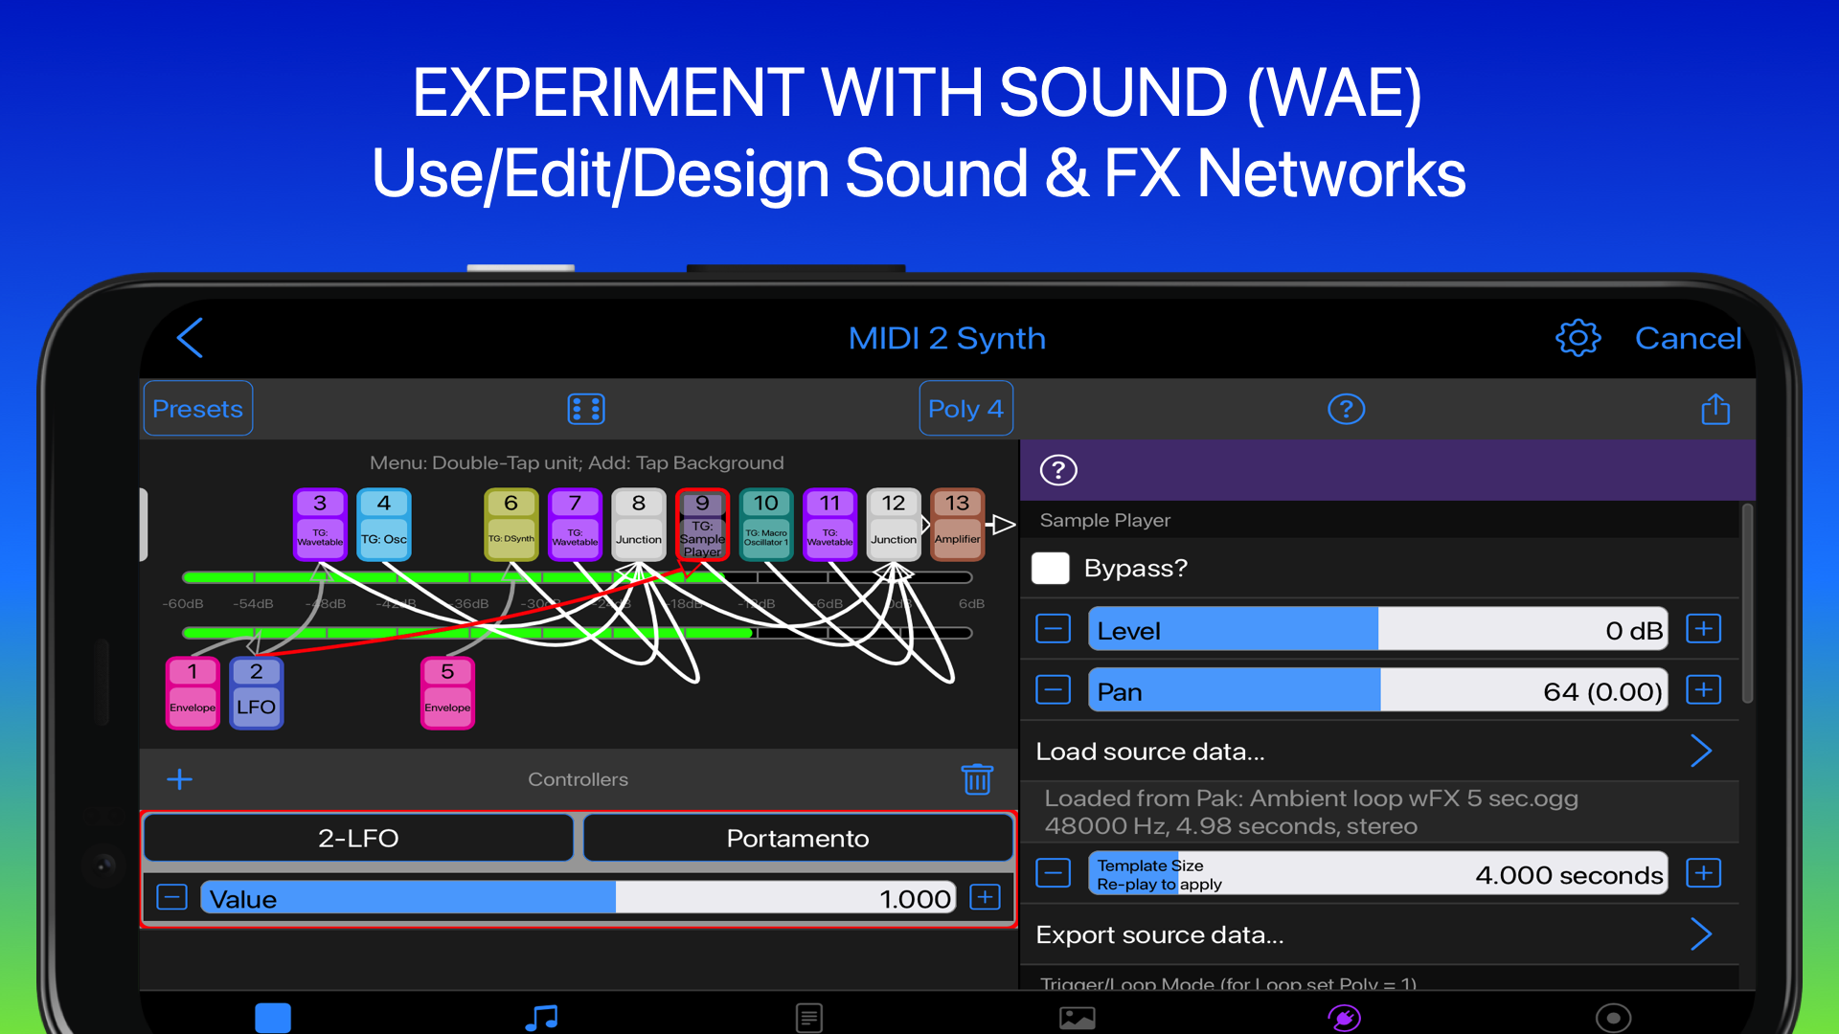The height and width of the screenshot is (1034, 1839).
Task: Tap Cancel to dismiss MIDI 2 Synth
Action: tap(1689, 338)
